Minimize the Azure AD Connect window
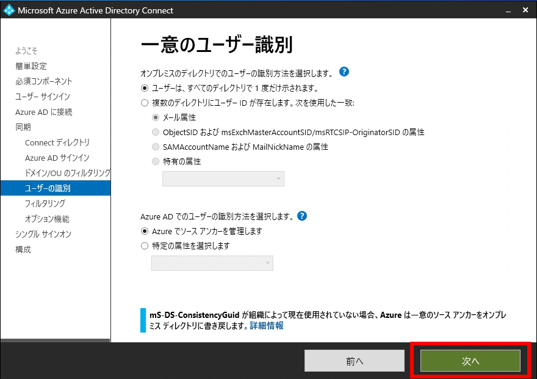Image resolution: width=537 pixels, height=379 pixels. 508,10
